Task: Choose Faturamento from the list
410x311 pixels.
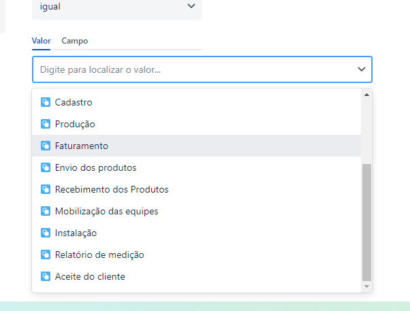Action: click(x=82, y=146)
